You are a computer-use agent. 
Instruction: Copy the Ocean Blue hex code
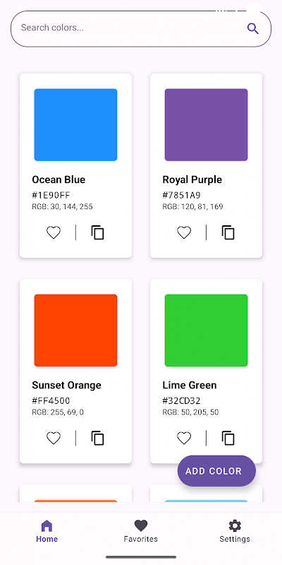(97, 232)
